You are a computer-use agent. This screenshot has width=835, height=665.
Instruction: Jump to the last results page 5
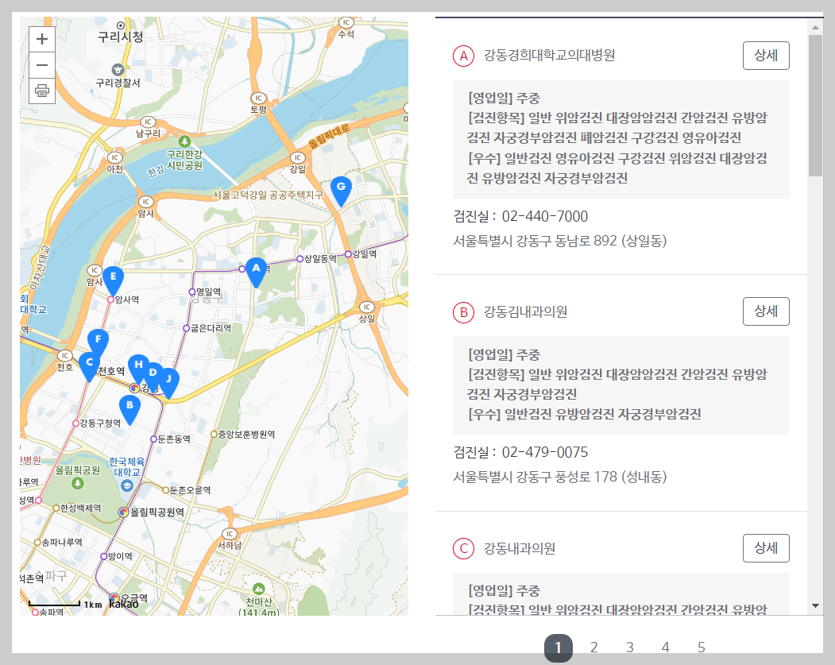[701, 647]
